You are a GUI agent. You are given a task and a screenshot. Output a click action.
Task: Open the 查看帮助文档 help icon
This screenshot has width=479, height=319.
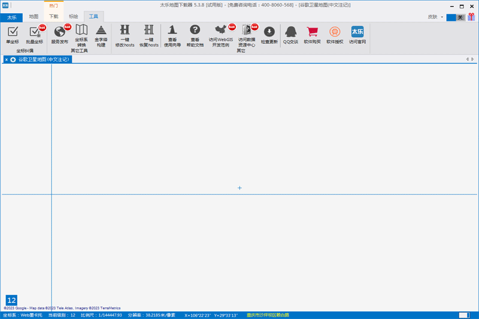195,36
